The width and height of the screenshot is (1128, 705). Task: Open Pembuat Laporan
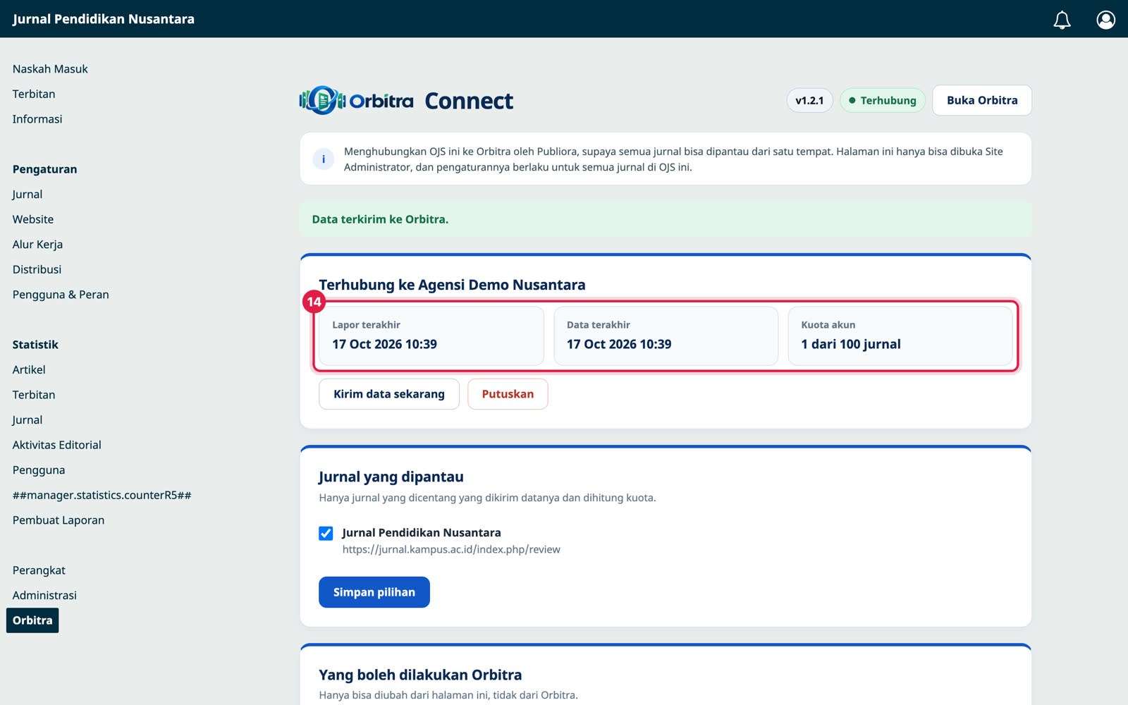click(x=59, y=520)
